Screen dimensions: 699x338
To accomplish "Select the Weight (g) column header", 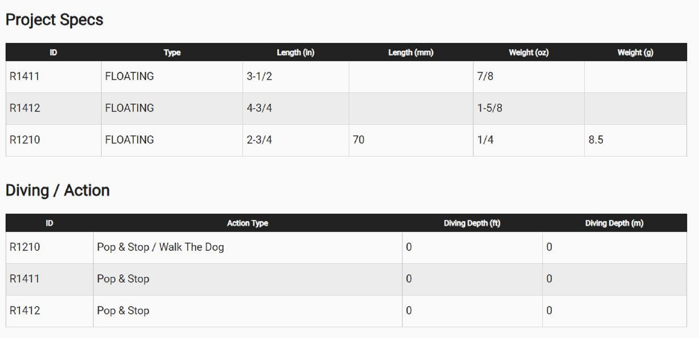I will tap(635, 52).
